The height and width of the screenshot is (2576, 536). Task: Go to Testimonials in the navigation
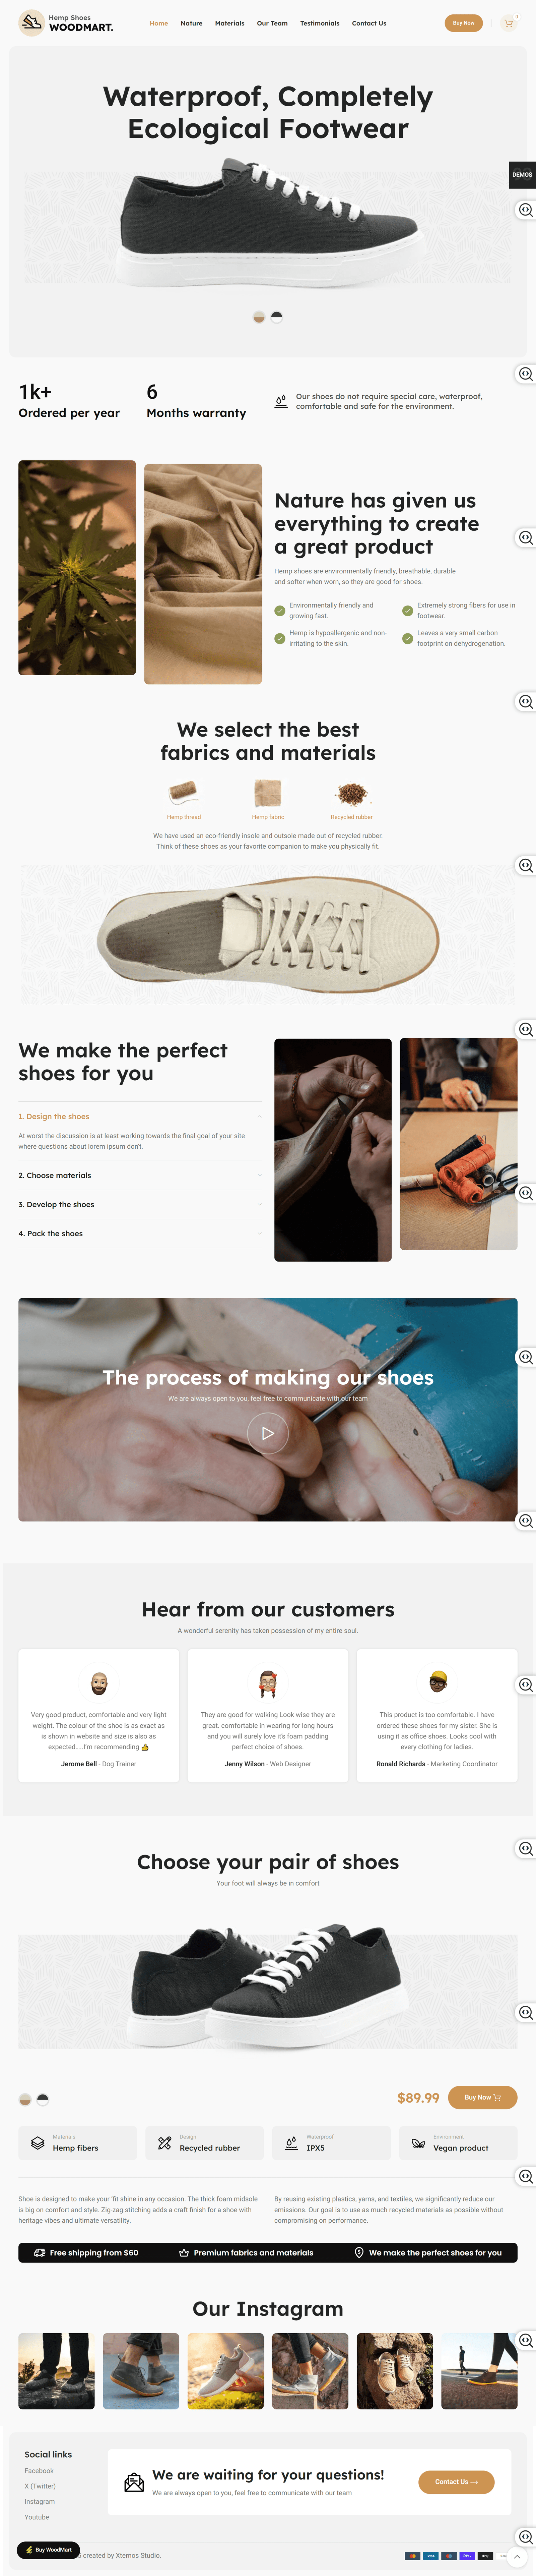tap(320, 23)
